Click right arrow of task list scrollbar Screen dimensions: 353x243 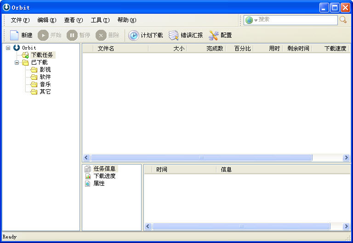coord(346,158)
